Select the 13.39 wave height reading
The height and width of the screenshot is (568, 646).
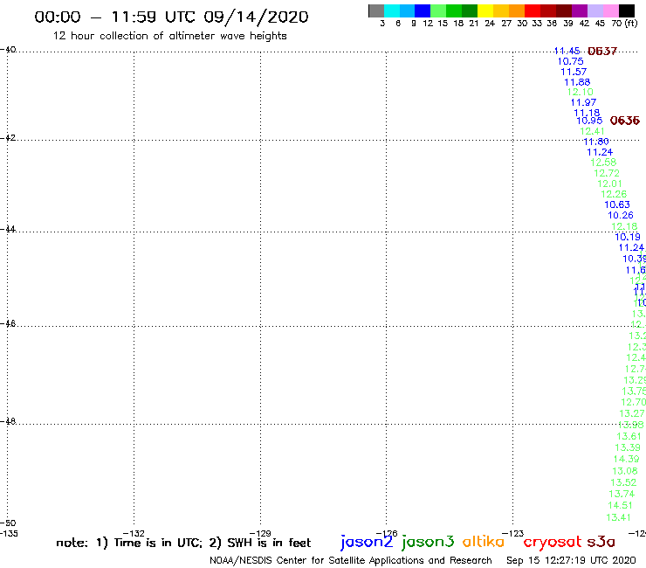(628, 448)
